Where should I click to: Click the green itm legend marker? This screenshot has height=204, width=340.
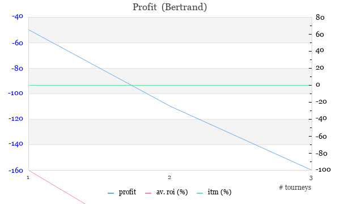(199, 193)
